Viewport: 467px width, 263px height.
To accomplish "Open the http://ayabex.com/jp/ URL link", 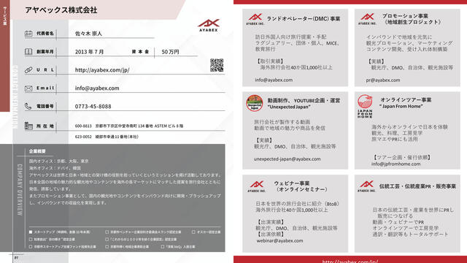I will [102, 70].
